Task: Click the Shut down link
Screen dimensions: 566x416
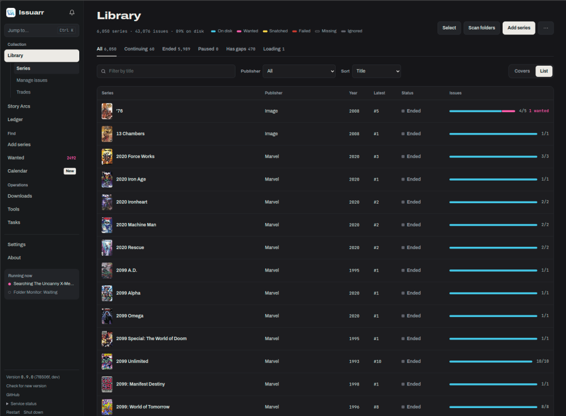Action: pyautogui.click(x=33, y=413)
